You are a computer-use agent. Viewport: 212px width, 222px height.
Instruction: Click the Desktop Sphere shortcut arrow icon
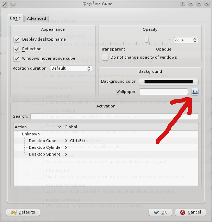coord(66,154)
